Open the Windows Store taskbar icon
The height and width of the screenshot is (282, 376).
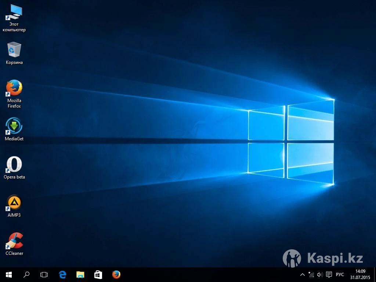(98, 275)
